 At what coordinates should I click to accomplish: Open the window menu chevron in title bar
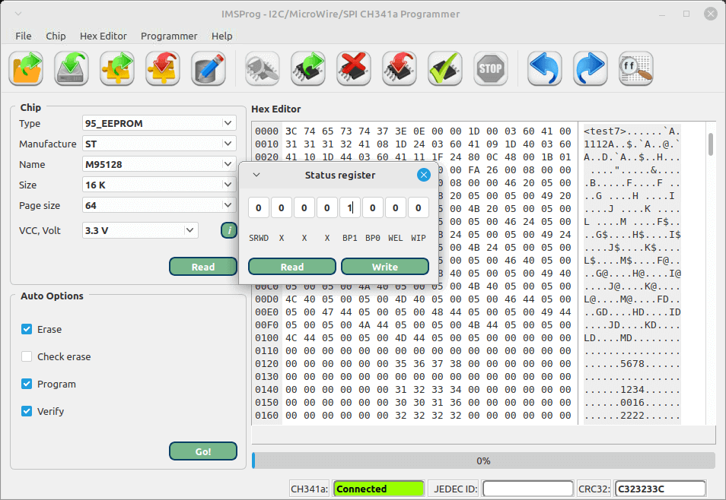[x=18, y=14]
